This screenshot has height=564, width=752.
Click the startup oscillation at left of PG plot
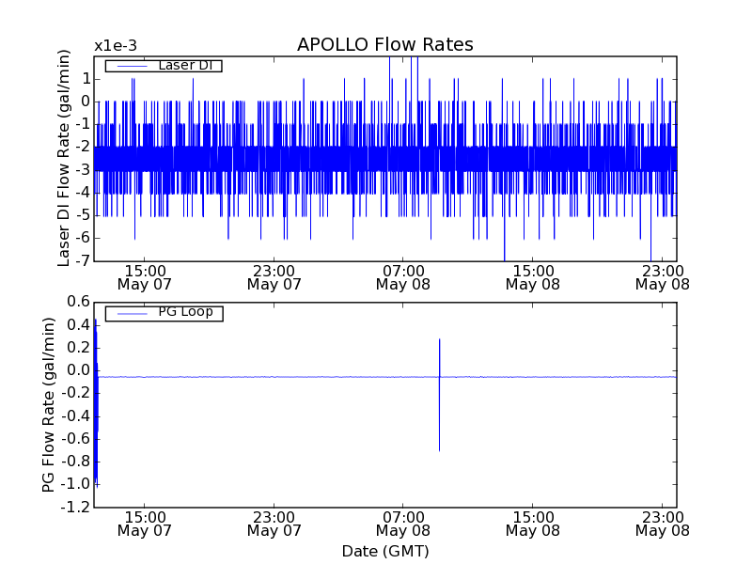(x=96, y=404)
